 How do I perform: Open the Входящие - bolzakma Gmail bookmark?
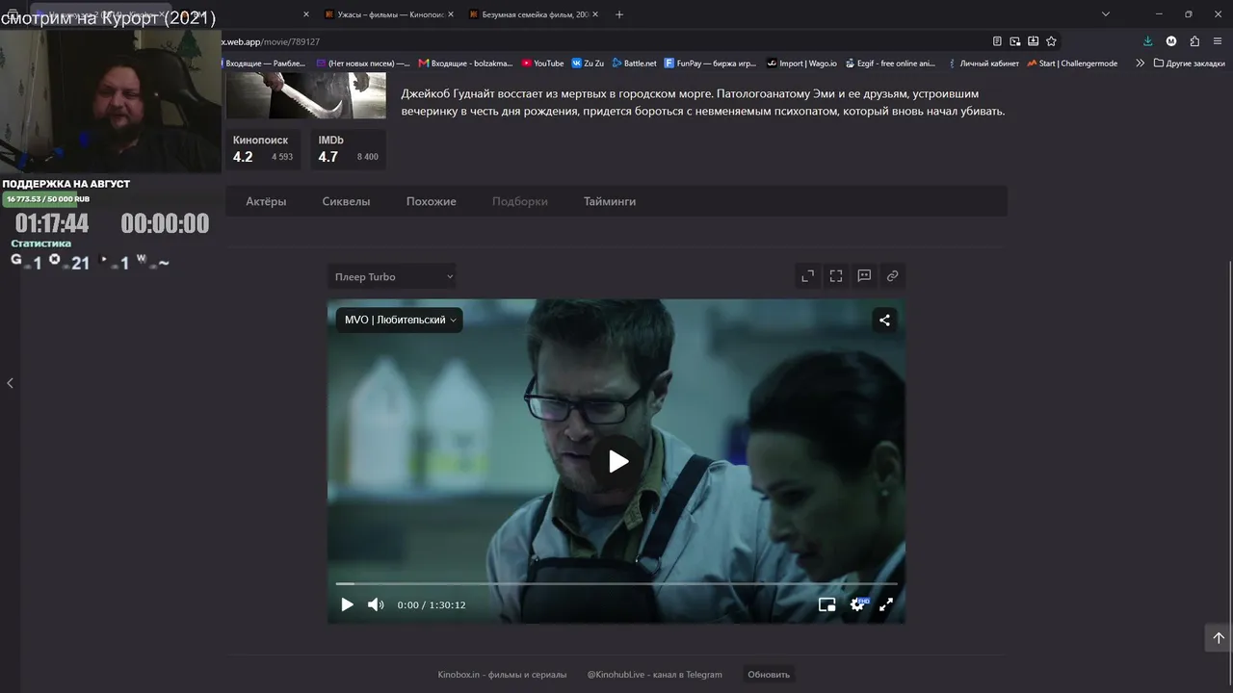click(x=465, y=64)
